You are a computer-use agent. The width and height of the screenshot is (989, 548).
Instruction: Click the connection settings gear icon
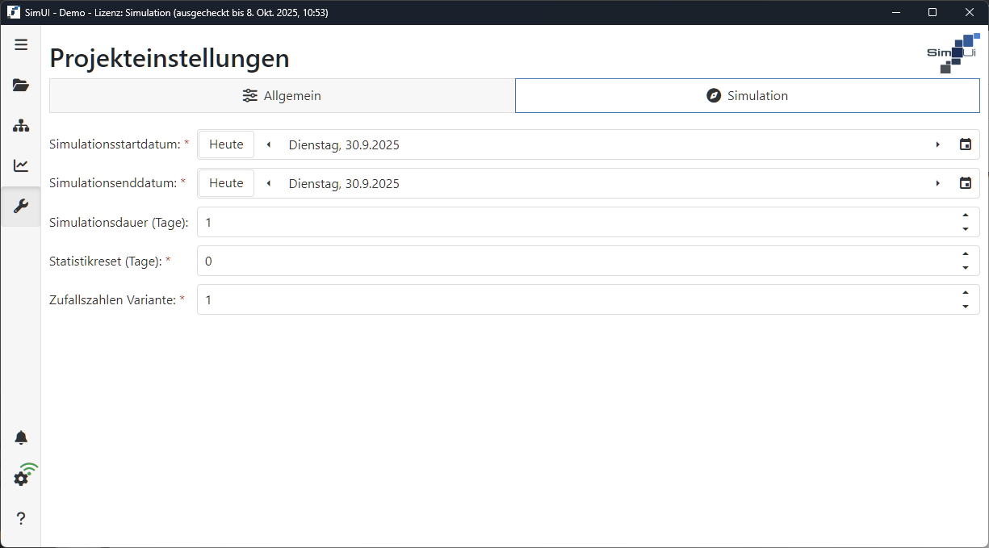pos(21,476)
